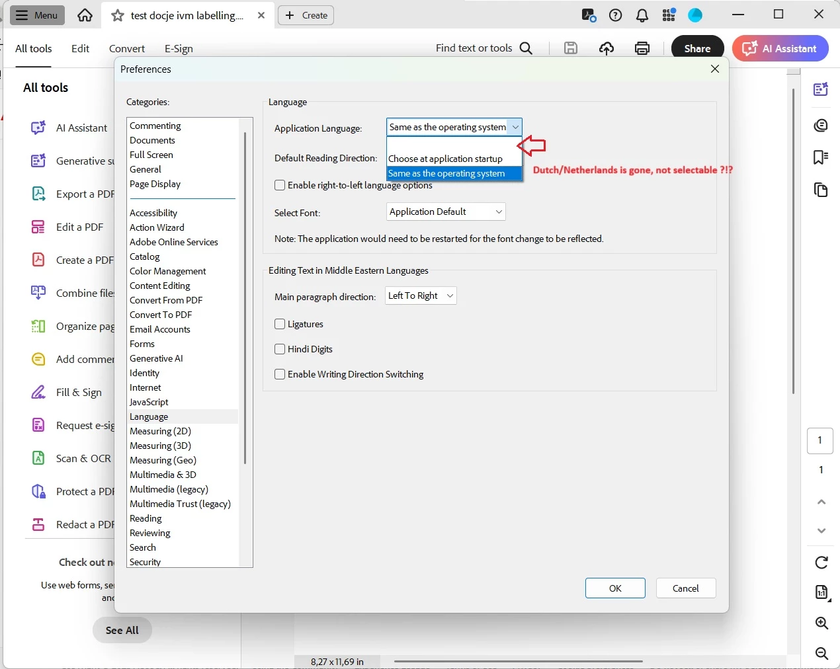
Task: Click OK in Preferences dialog
Action: coord(615,588)
